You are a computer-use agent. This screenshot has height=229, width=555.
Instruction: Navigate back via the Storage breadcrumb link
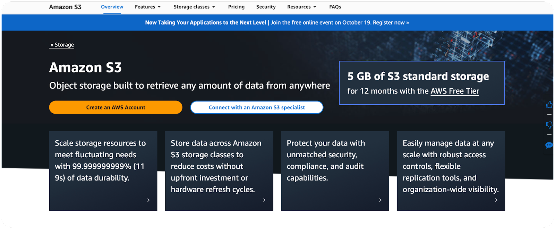pyautogui.click(x=61, y=45)
